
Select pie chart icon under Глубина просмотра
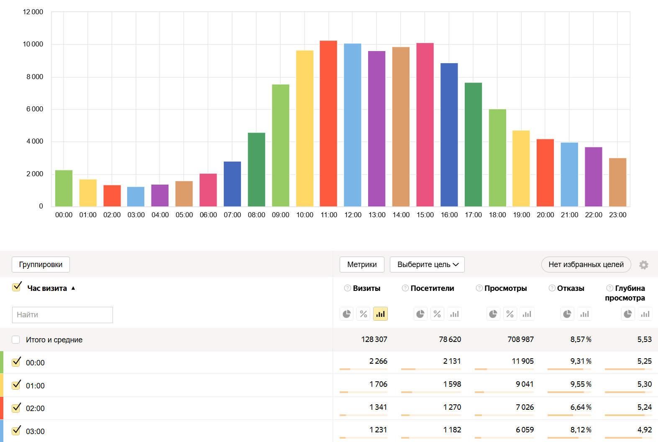tap(628, 314)
